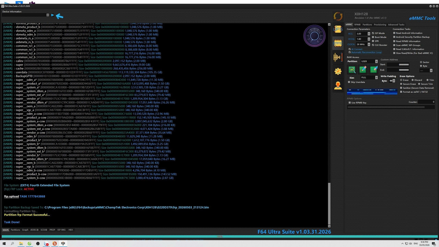This screenshot has height=247, width=439.
Task: Open the CLOCK frequency dropdown
Action: (369, 44)
